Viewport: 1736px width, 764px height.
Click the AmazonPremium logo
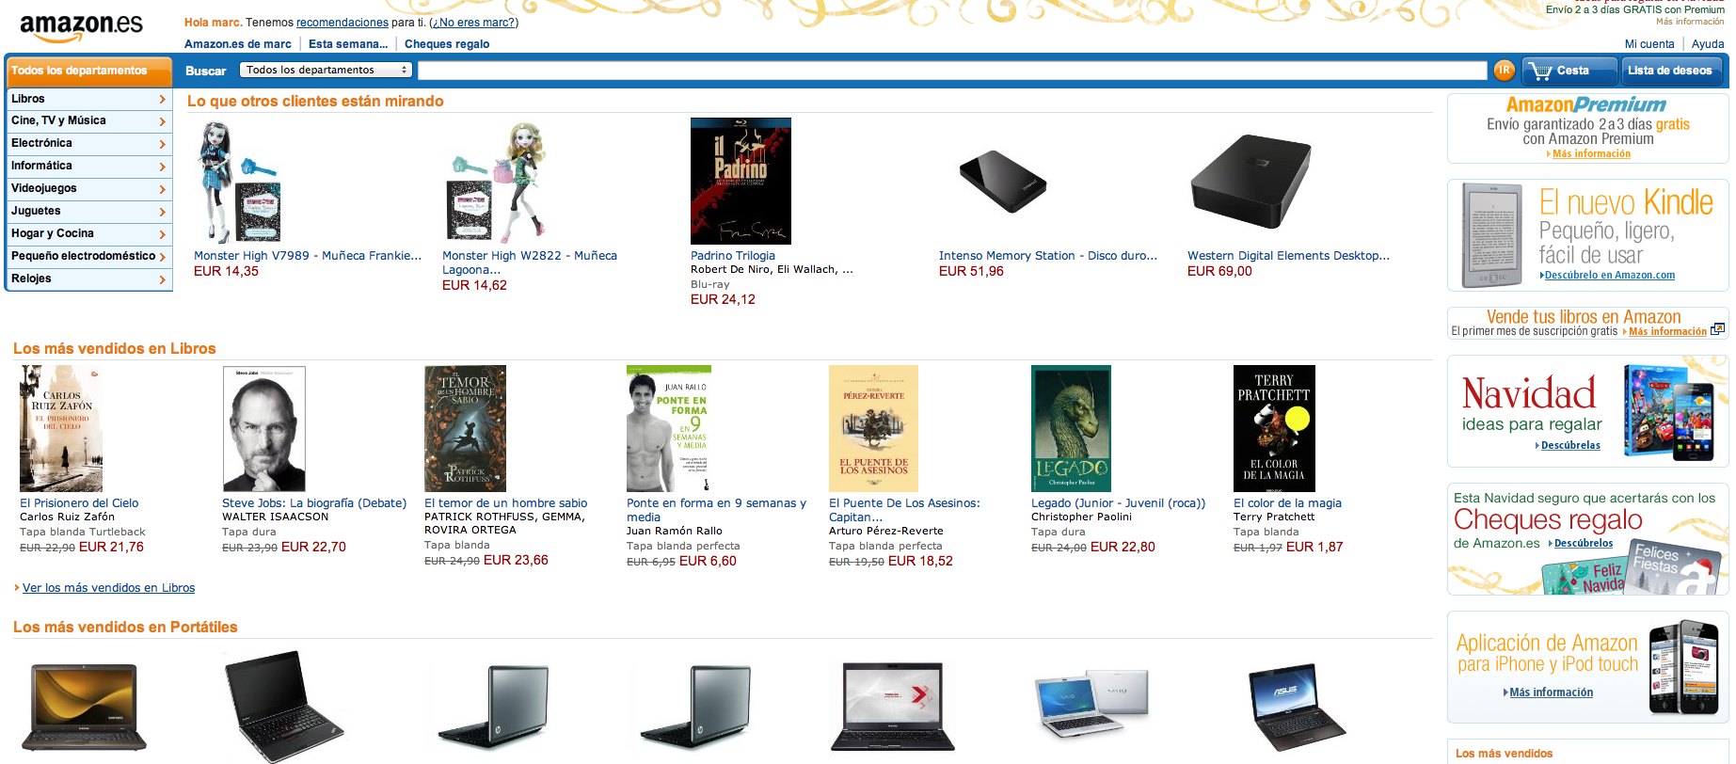(1585, 104)
